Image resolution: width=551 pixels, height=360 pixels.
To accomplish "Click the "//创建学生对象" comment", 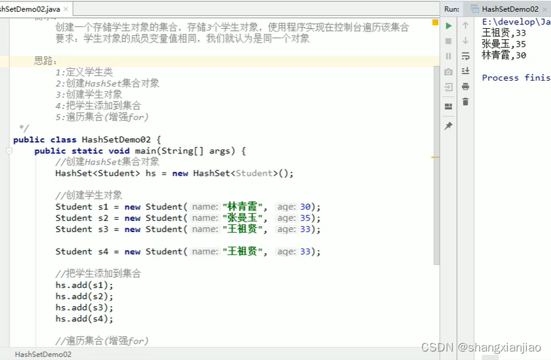I will 89,195.
